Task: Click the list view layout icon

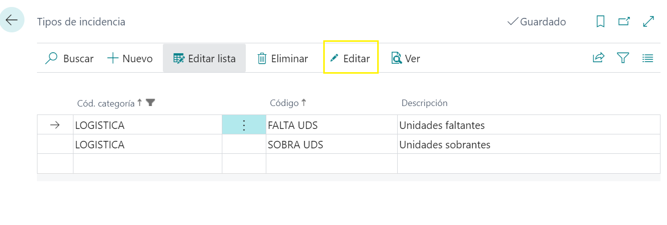Action: tap(648, 58)
